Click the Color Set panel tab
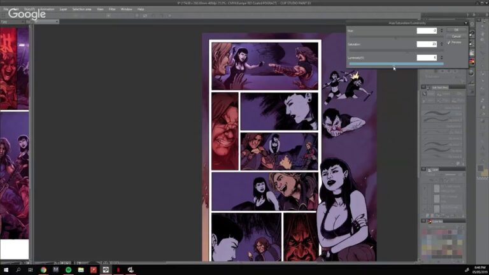This screenshot has height=275, width=489. [x=436, y=222]
